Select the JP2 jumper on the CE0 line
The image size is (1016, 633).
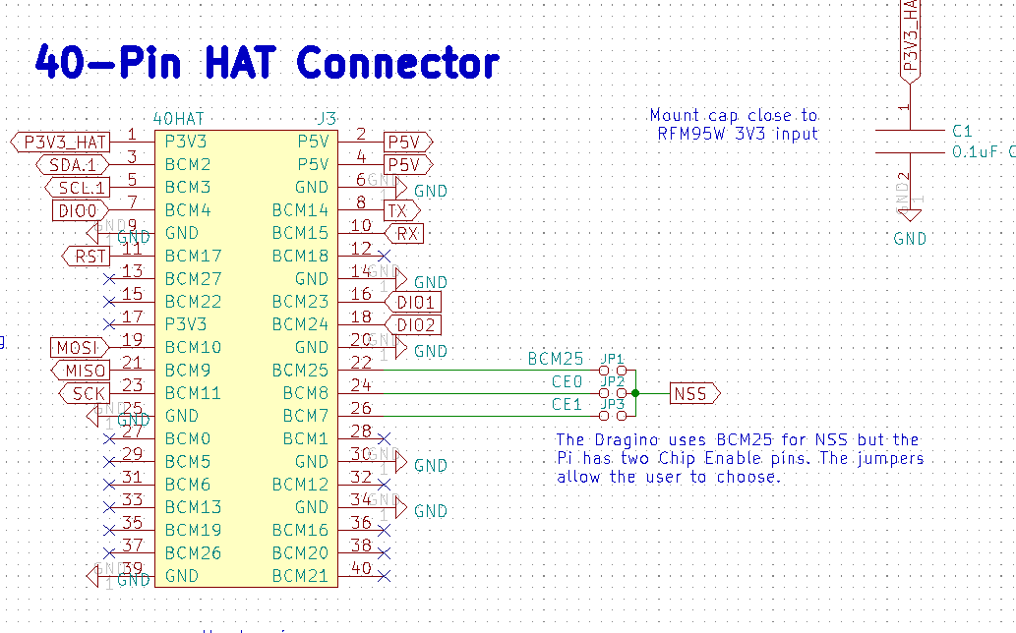coord(614,393)
